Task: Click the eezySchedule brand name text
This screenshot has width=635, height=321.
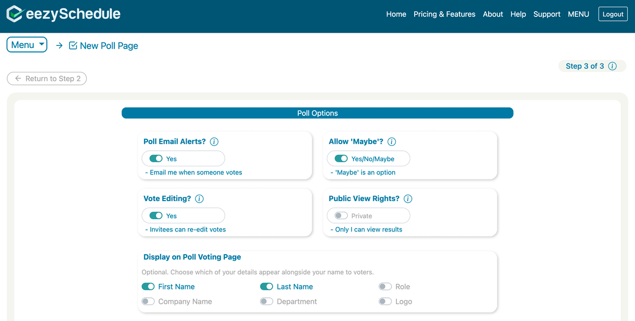Action: click(73, 14)
